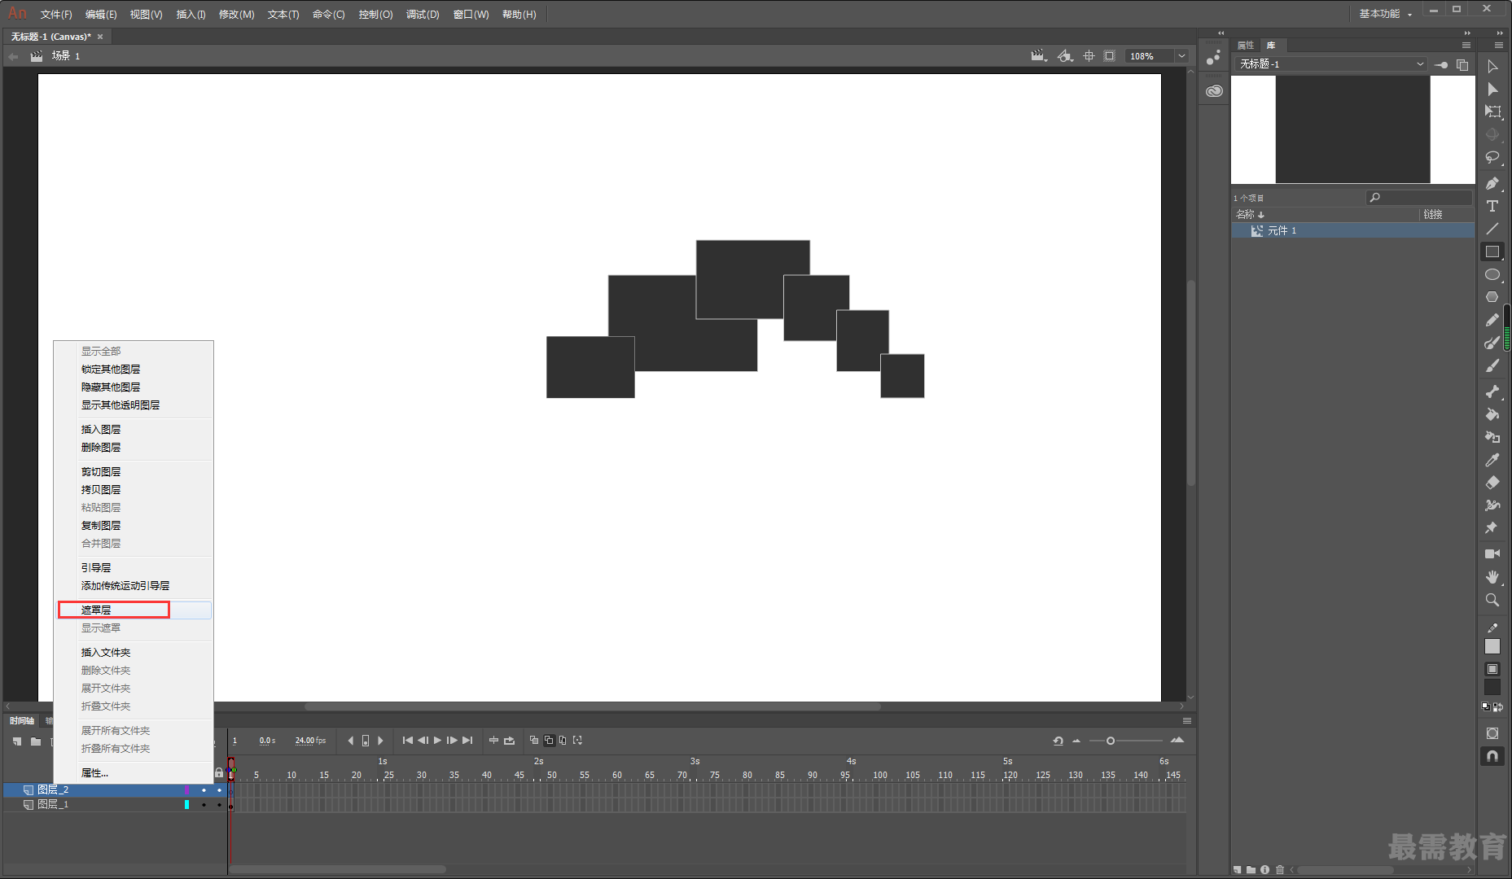Select the Paint Bucket tool
Viewport: 1512px width, 879px height.
click(1492, 414)
